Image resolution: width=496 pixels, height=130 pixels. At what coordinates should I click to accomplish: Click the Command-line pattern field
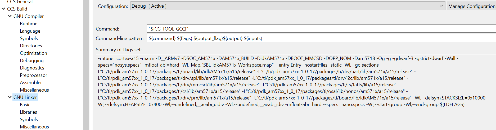[x=321, y=38]
